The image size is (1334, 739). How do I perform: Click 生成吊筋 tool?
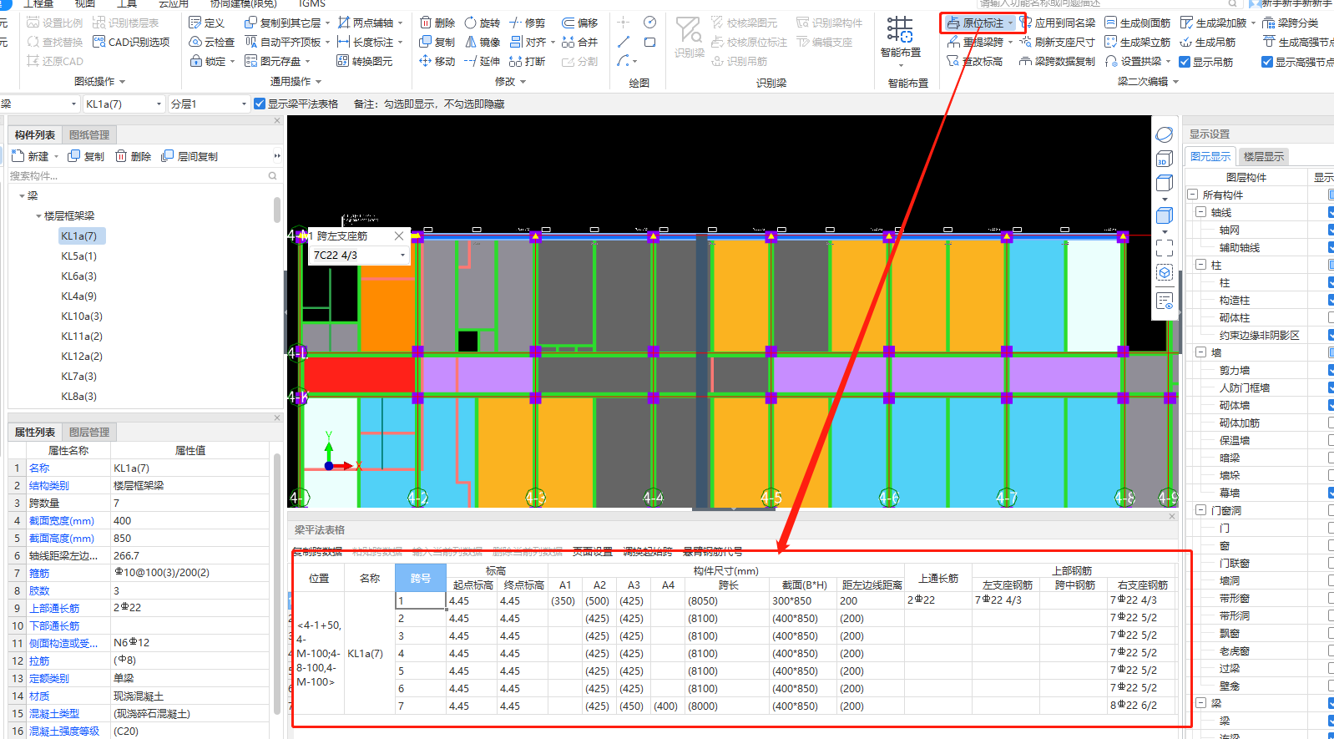(1207, 42)
